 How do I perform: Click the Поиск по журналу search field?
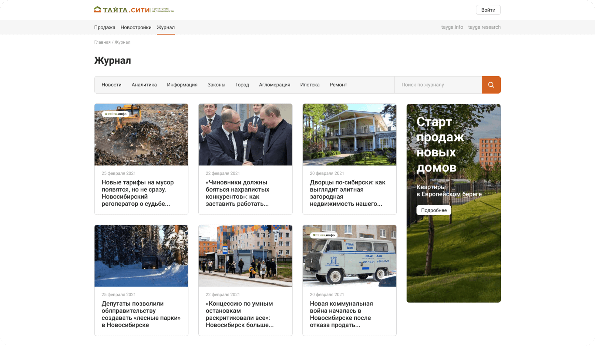pos(438,85)
